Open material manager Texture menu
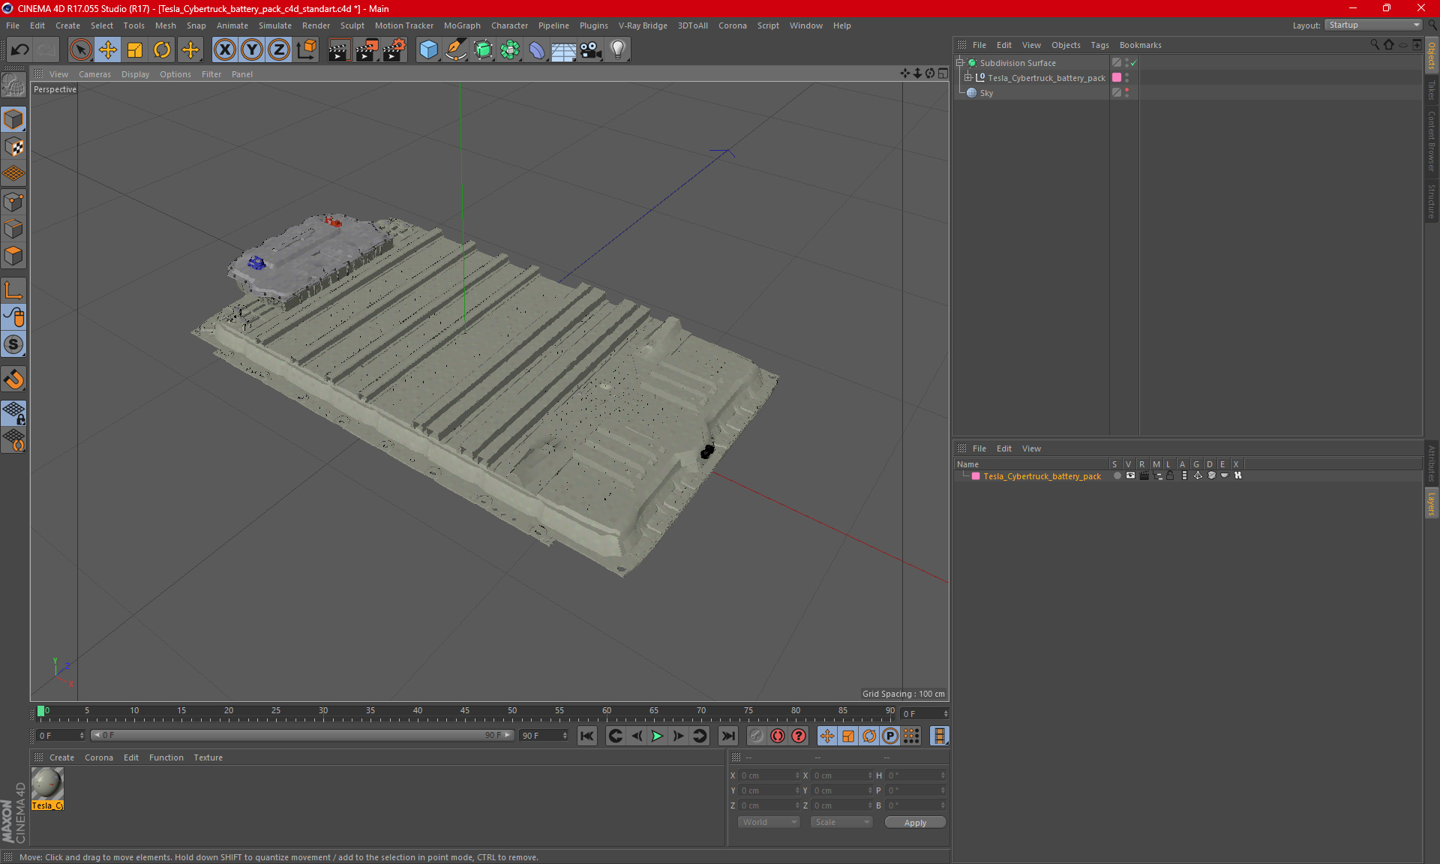Viewport: 1440px width, 864px height. click(208, 757)
